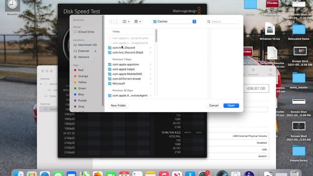Open Trash from Dock
The image size is (313, 176).
pyautogui.click(x=294, y=174)
